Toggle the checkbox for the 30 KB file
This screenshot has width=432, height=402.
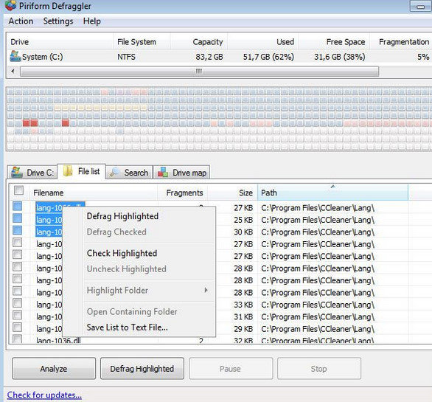[x=18, y=230]
